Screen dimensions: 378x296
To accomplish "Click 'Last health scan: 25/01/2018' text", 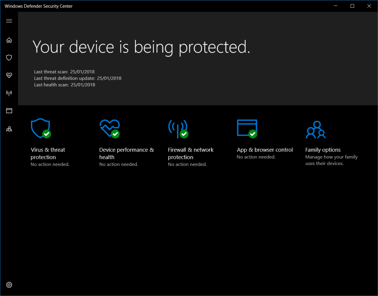I will pos(65,85).
